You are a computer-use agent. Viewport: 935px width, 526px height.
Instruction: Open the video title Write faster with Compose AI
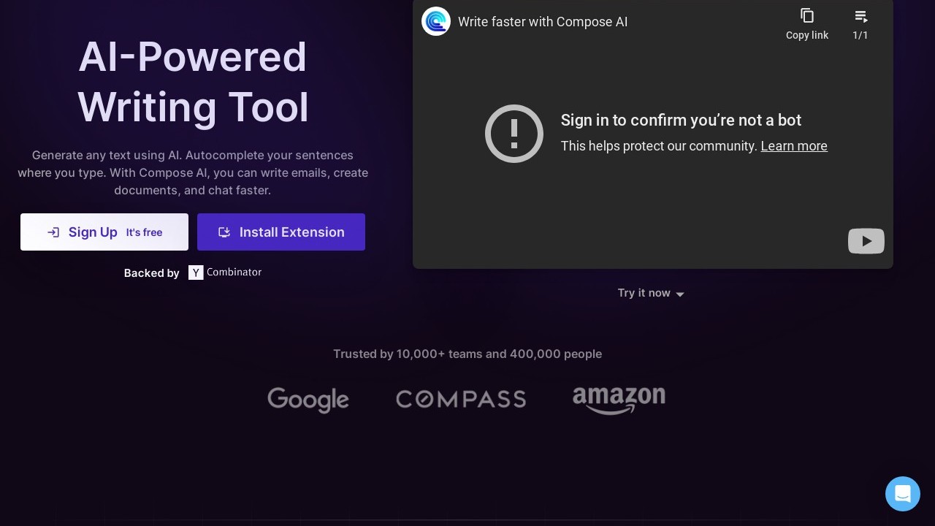pyautogui.click(x=543, y=22)
